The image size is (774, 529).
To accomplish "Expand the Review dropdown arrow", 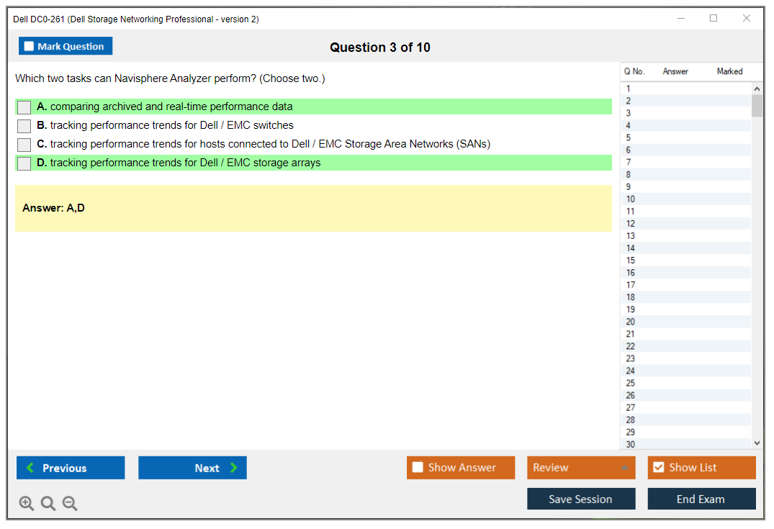I will tap(624, 468).
